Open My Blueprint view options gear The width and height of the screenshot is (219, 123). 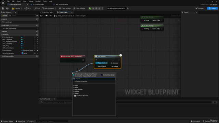point(37,15)
